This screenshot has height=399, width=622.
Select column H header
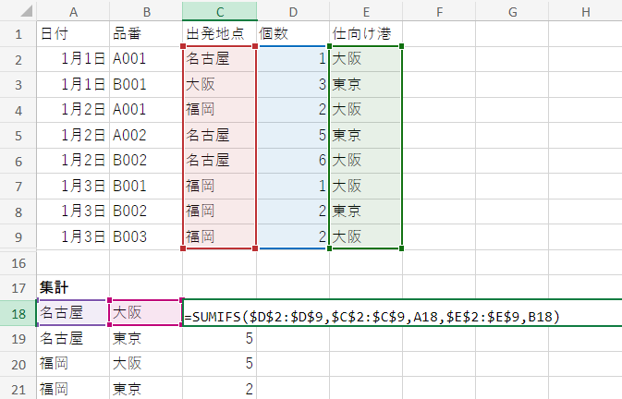[586, 11]
